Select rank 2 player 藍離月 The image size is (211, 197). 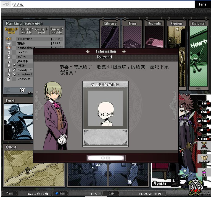click(x=21, y=44)
